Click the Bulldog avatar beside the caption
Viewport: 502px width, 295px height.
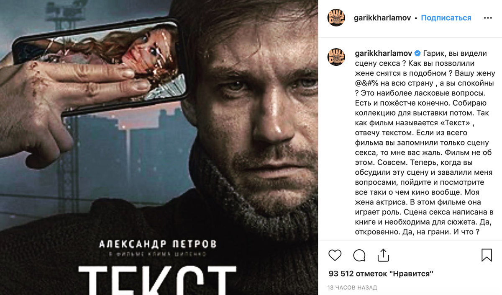336,57
